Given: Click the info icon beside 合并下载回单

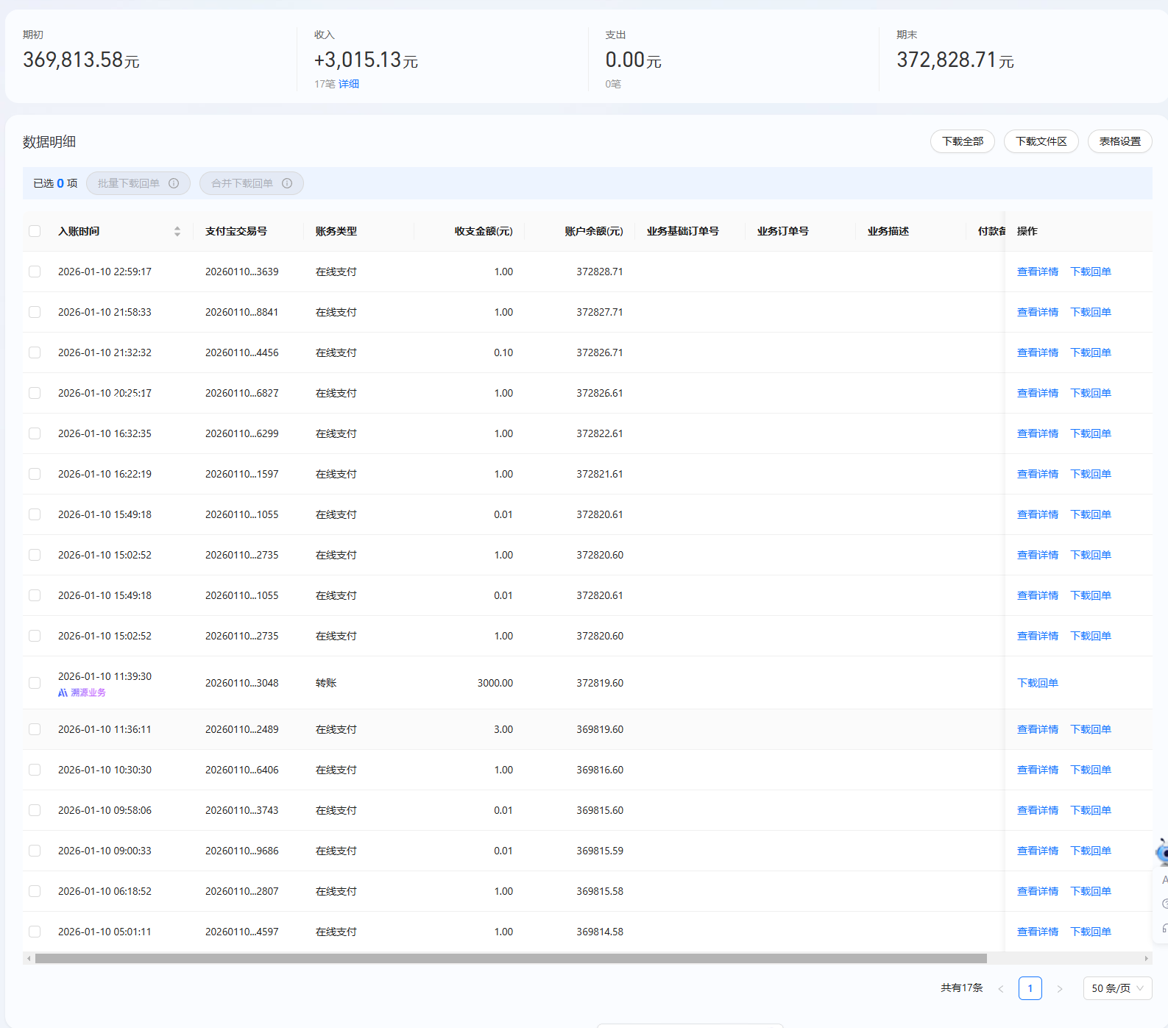Looking at the screenshot, I should pyautogui.click(x=287, y=183).
